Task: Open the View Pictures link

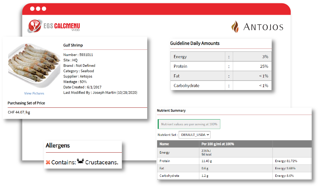Action: [34, 93]
